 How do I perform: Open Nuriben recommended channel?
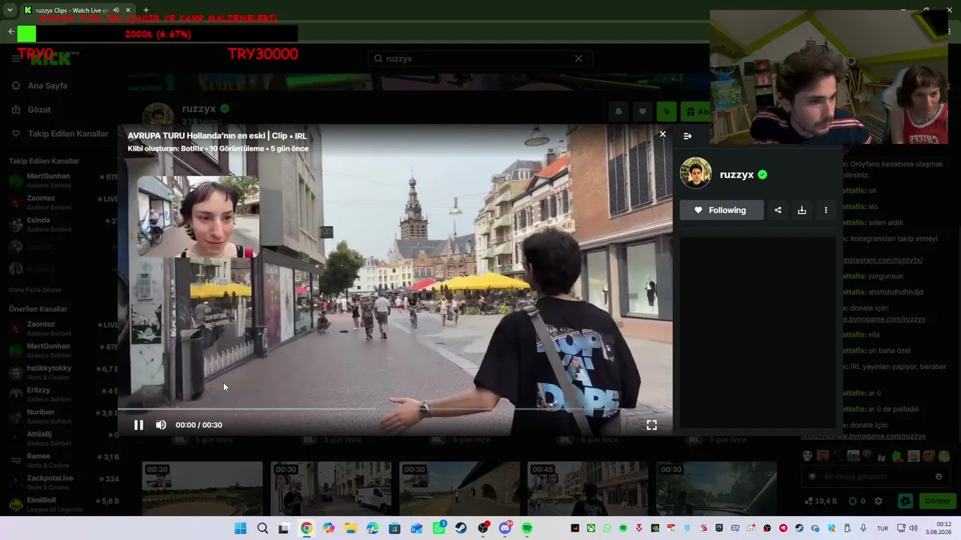pyautogui.click(x=63, y=415)
